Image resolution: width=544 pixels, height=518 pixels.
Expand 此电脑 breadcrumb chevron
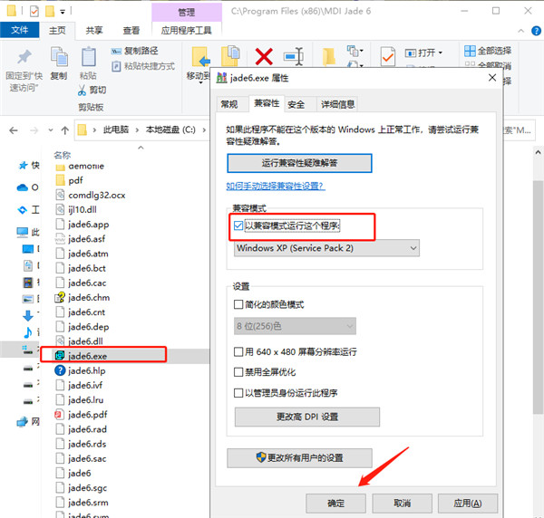point(138,130)
